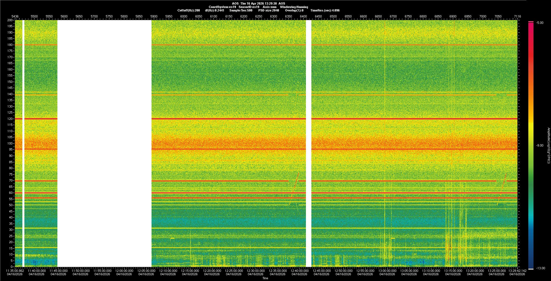551x281 pixels.
Task: Click the 120 Hz frequency axis tick label
Action: pyautogui.click(x=10, y=119)
